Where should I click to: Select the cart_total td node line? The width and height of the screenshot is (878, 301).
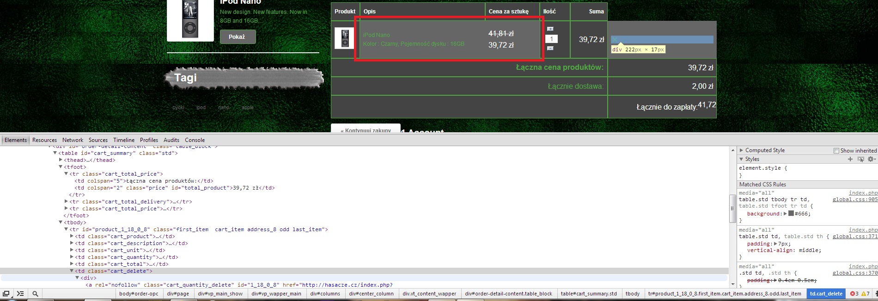click(122, 264)
